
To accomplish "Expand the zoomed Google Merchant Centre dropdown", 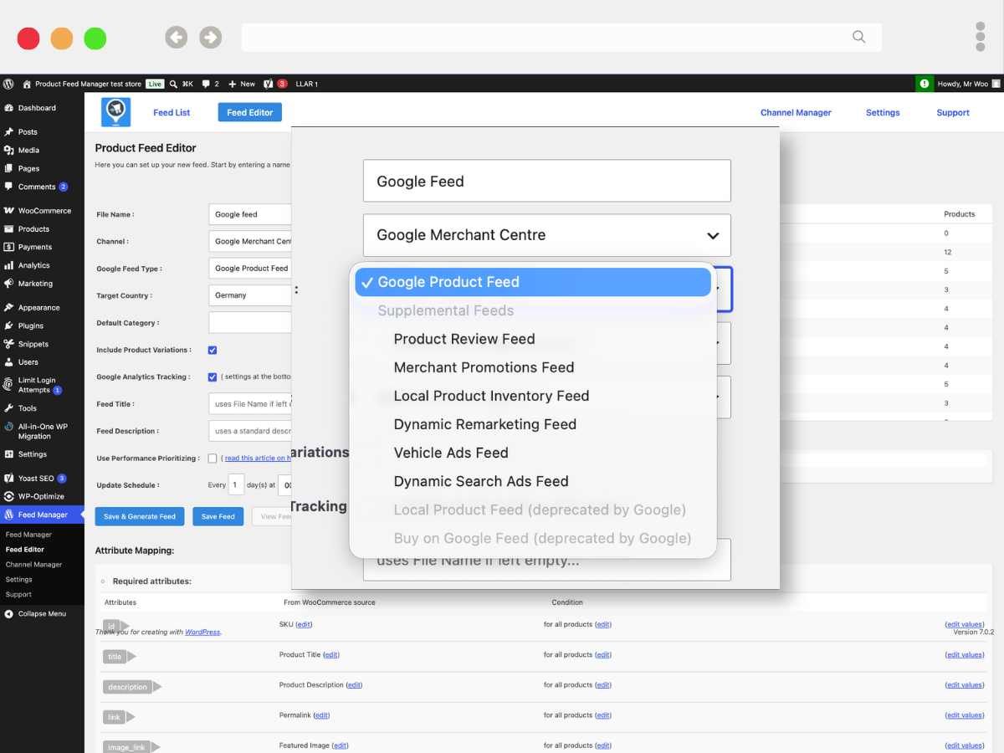I will (x=547, y=235).
